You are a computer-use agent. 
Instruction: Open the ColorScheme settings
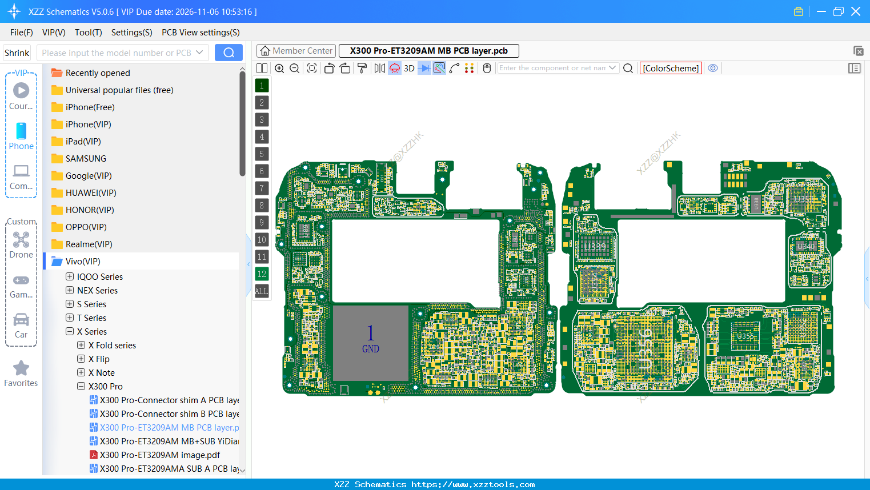point(671,67)
